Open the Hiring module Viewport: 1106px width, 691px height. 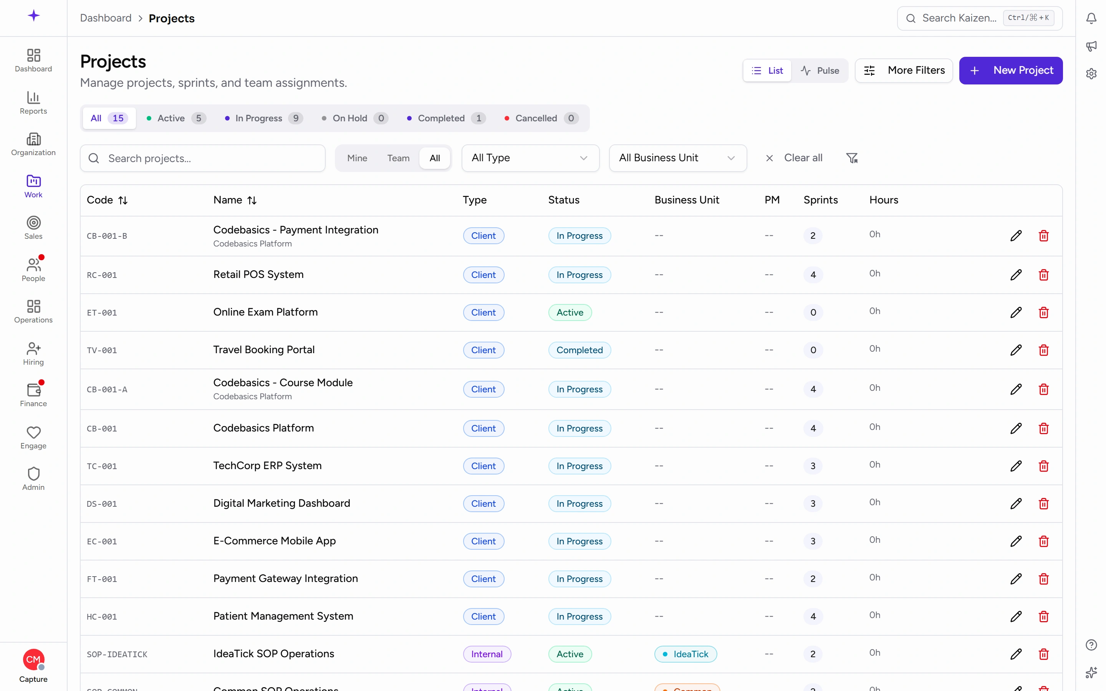click(33, 353)
